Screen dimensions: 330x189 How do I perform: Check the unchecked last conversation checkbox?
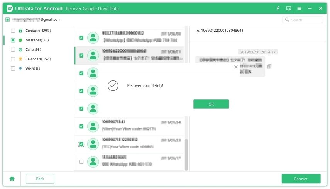pos(81,162)
